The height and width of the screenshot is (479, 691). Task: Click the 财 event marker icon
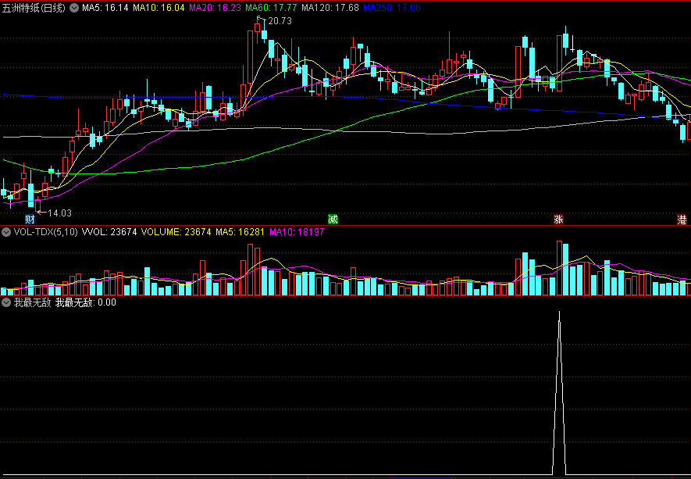[x=30, y=220]
